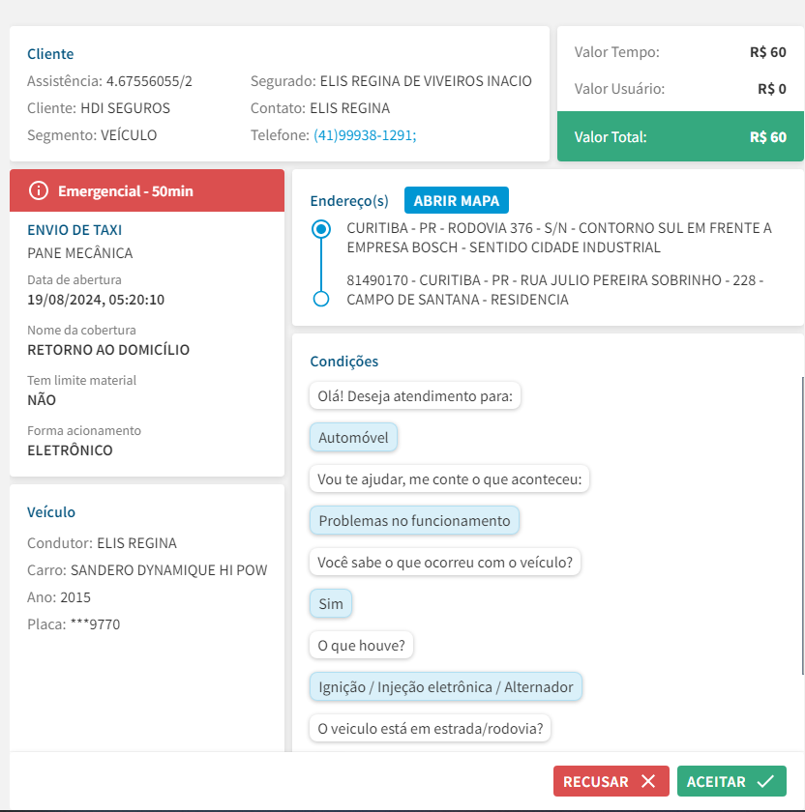Click the Sim answer bubble
This screenshot has height=812, width=805.
pyautogui.click(x=331, y=604)
